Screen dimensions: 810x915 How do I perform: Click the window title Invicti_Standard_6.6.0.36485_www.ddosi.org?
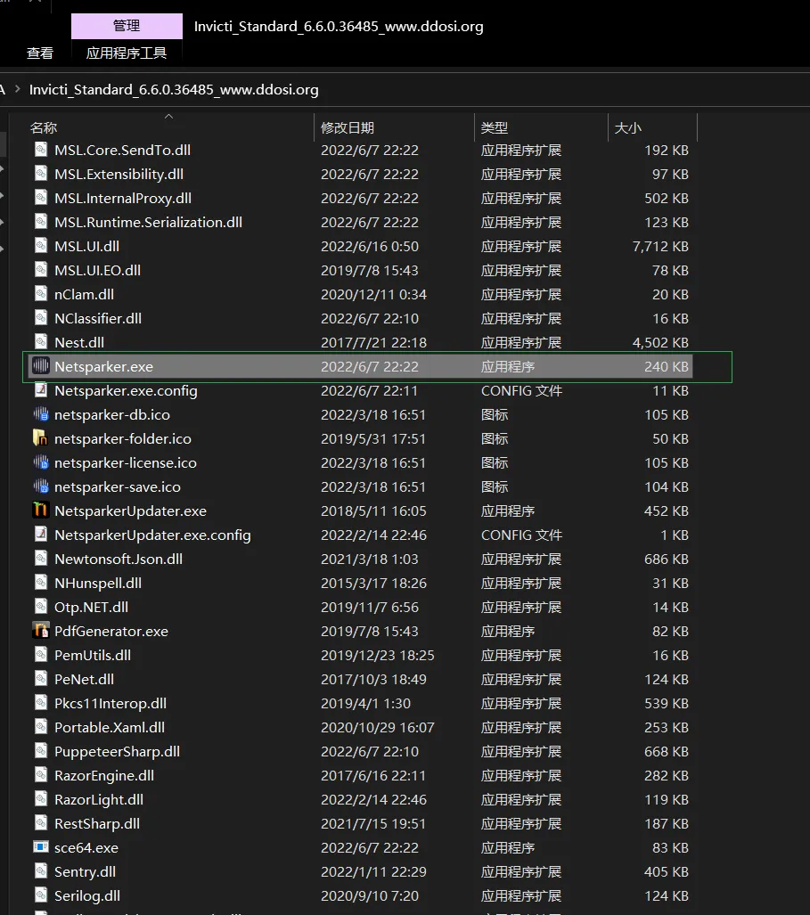(339, 26)
